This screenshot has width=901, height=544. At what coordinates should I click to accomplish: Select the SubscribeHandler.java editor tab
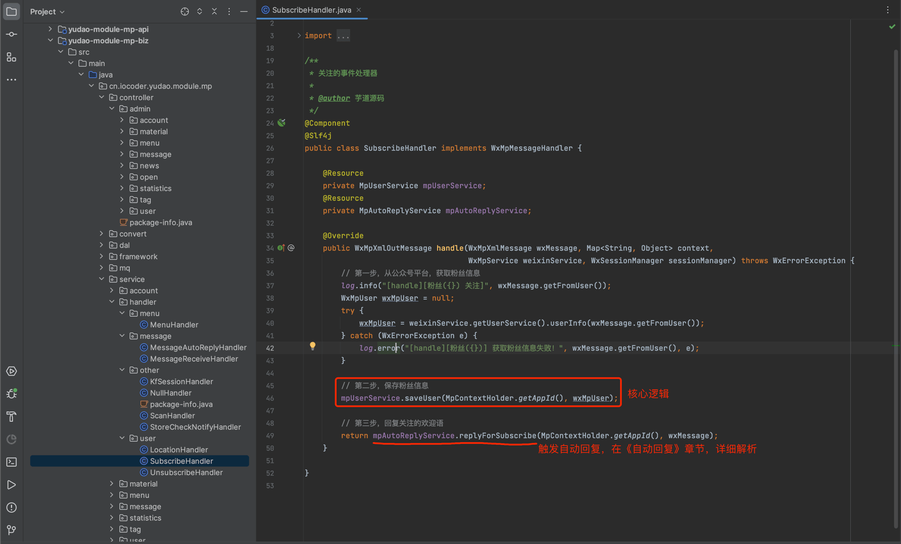(311, 10)
